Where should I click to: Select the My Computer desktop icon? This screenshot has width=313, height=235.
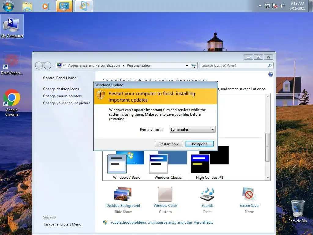click(12, 26)
